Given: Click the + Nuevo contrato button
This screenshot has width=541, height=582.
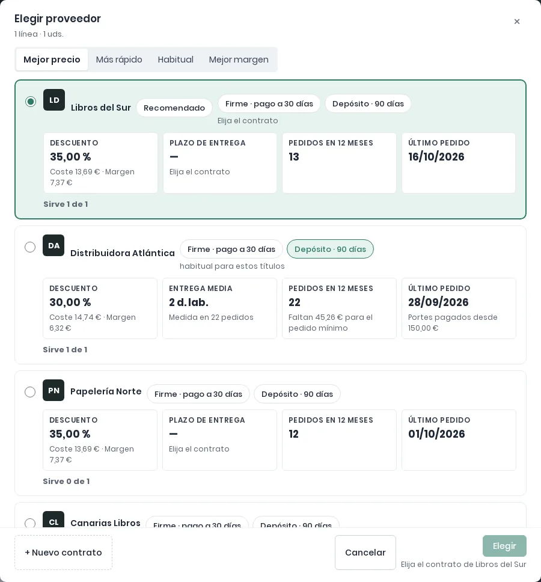Looking at the screenshot, I should click(x=64, y=553).
